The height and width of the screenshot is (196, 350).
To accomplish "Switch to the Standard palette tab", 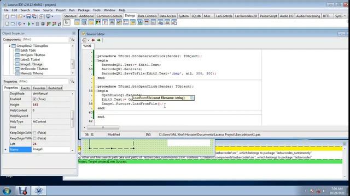I will click(70, 16).
